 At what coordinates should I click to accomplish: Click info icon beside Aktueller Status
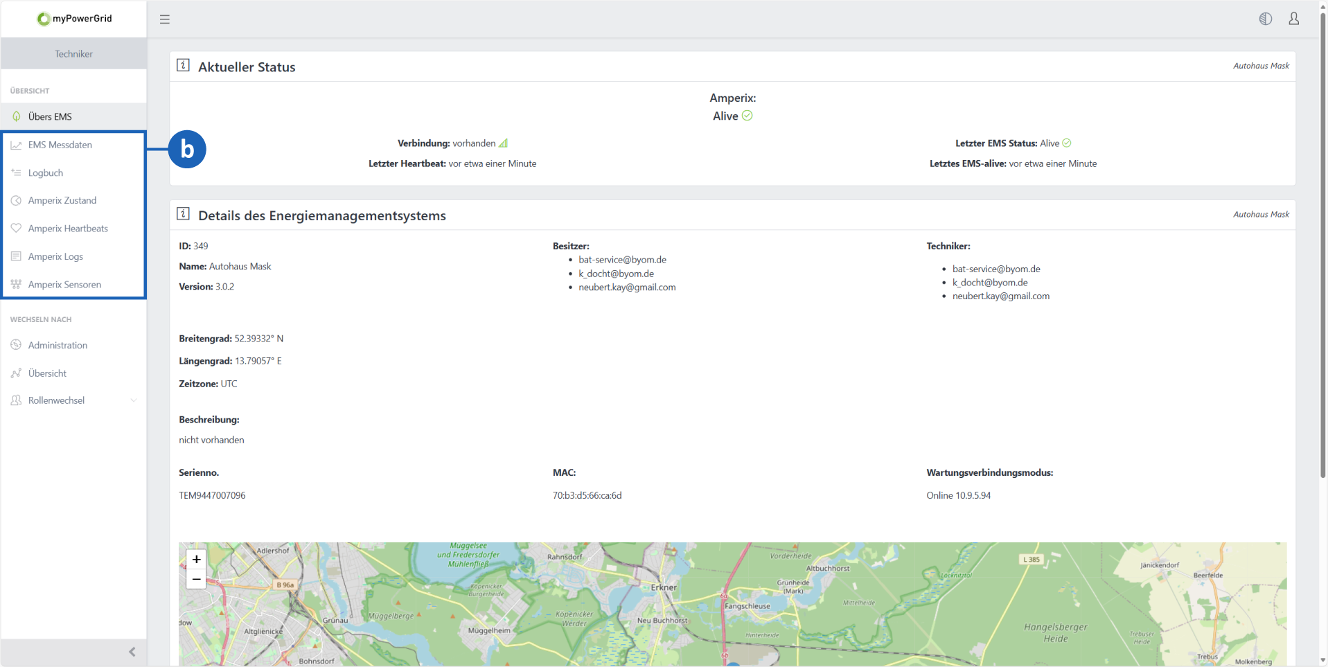[183, 65]
